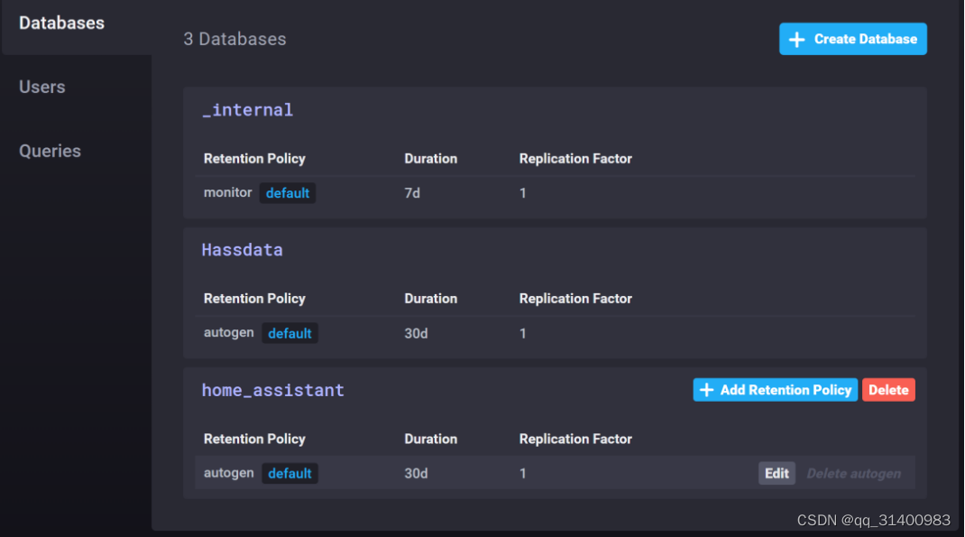Click _internal replication factor value 1
The image size is (965, 537).
coord(522,193)
